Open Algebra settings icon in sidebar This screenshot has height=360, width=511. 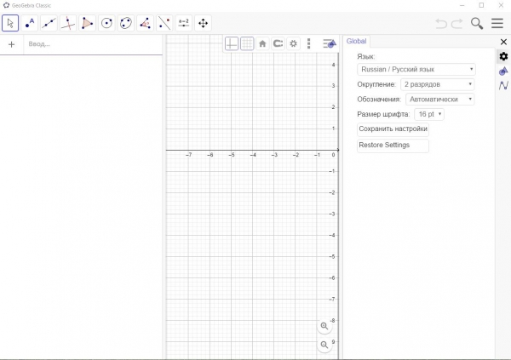coord(503,85)
